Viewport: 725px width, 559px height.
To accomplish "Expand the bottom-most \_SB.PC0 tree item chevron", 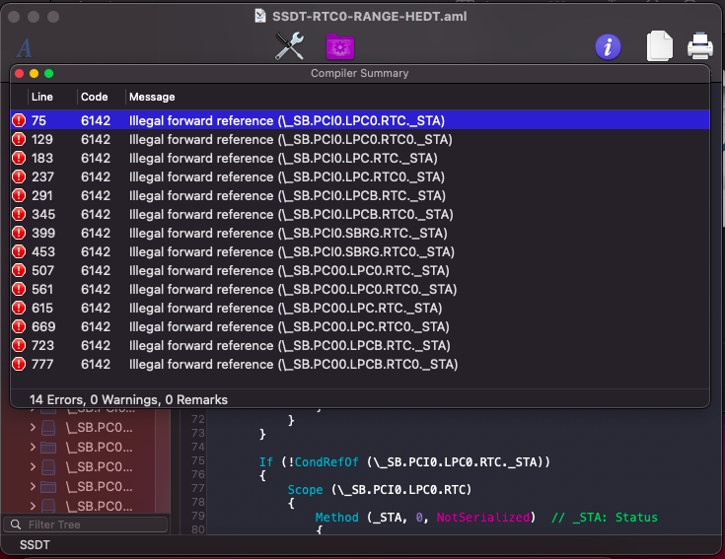I will tap(33, 506).
